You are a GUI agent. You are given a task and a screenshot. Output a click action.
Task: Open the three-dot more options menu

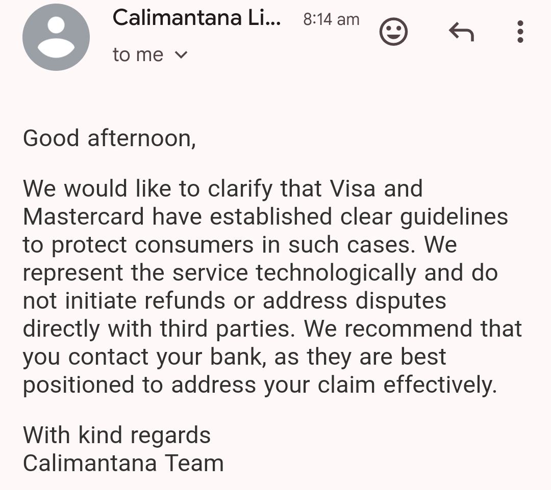tap(520, 32)
